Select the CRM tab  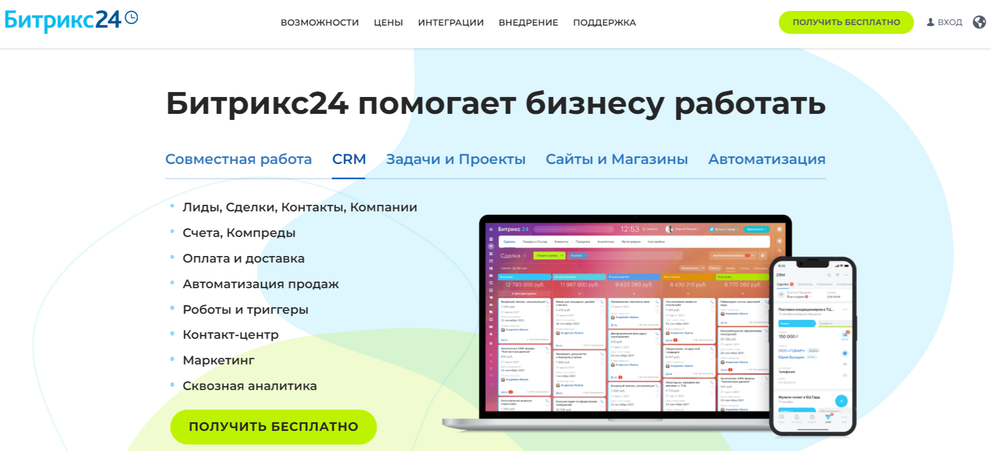coord(349,159)
